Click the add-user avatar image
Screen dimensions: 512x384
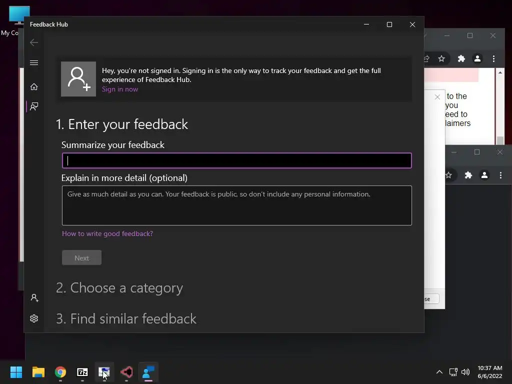click(x=78, y=79)
